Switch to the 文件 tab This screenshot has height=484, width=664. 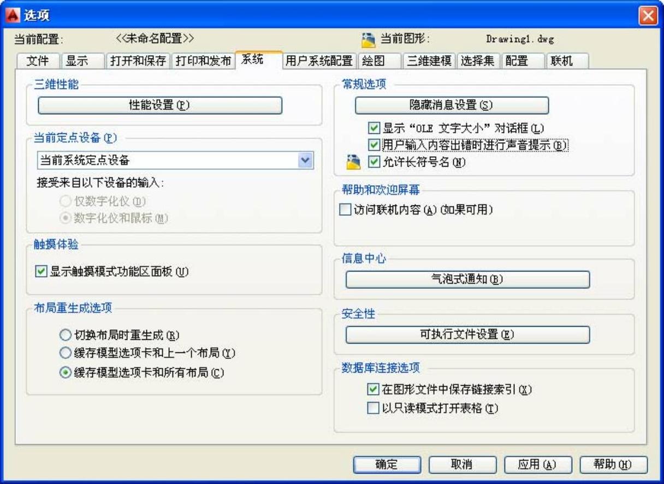pos(38,61)
